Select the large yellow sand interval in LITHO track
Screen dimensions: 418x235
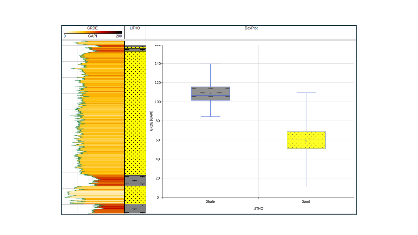point(135,113)
